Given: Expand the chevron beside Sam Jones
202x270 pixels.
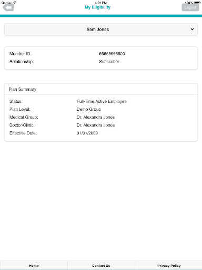Looking at the screenshot, I should (x=192, y=30).
